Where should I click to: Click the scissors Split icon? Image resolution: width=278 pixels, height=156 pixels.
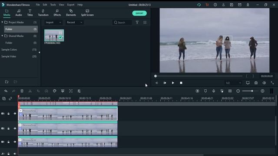[30, 91]
